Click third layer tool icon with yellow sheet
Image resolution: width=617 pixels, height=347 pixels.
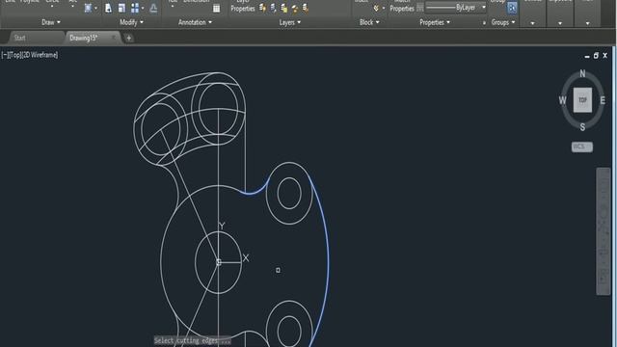coord(283,8)
